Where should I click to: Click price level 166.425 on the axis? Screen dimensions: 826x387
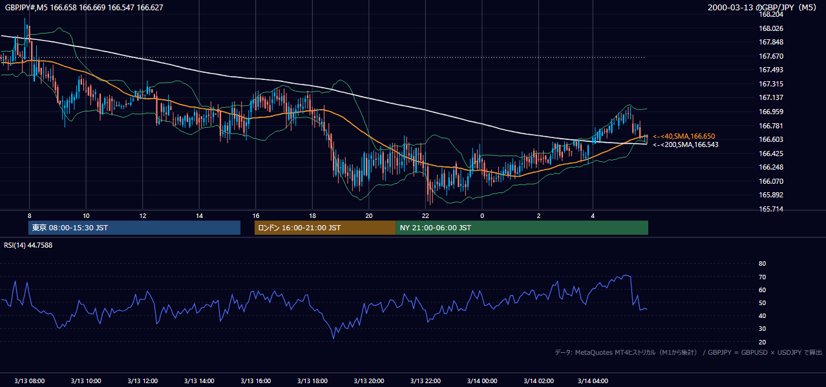click(x=771, y=154)
